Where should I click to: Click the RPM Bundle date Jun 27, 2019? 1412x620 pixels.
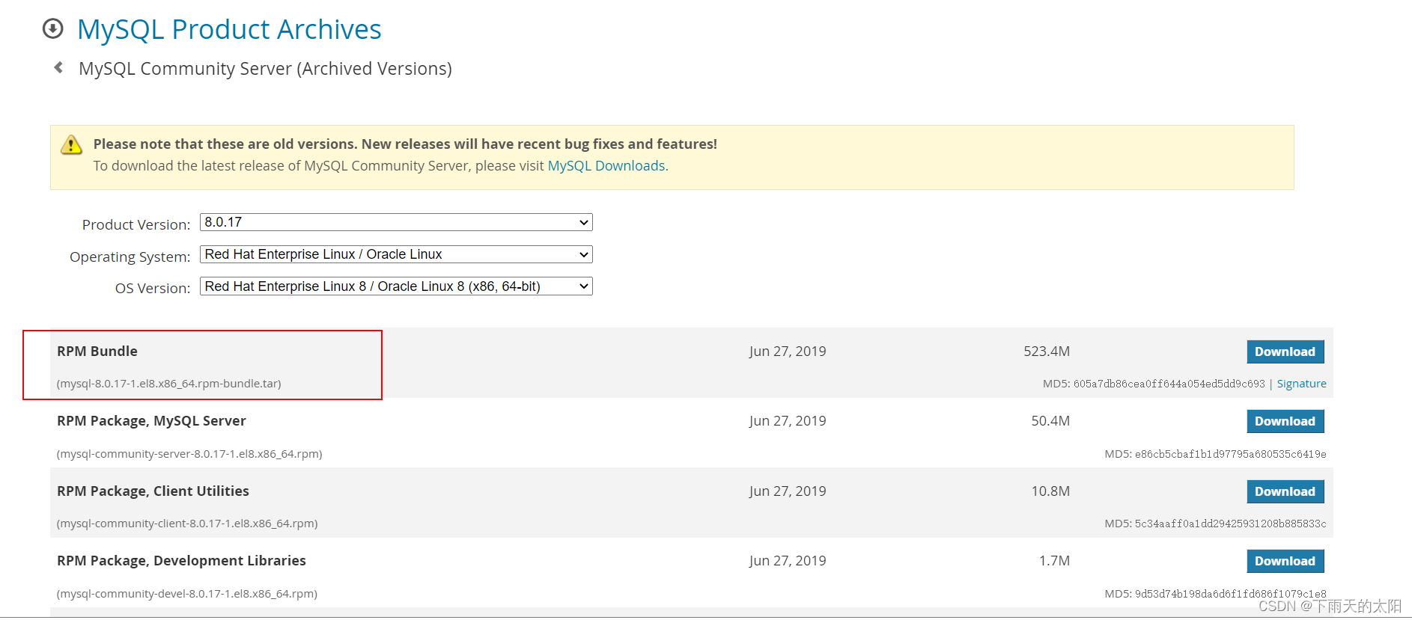tap(788, 351)
